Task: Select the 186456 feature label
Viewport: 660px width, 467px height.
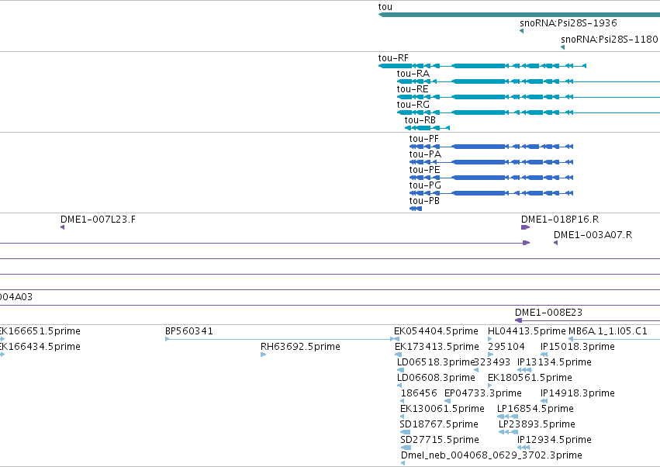Action: (419, 393)
